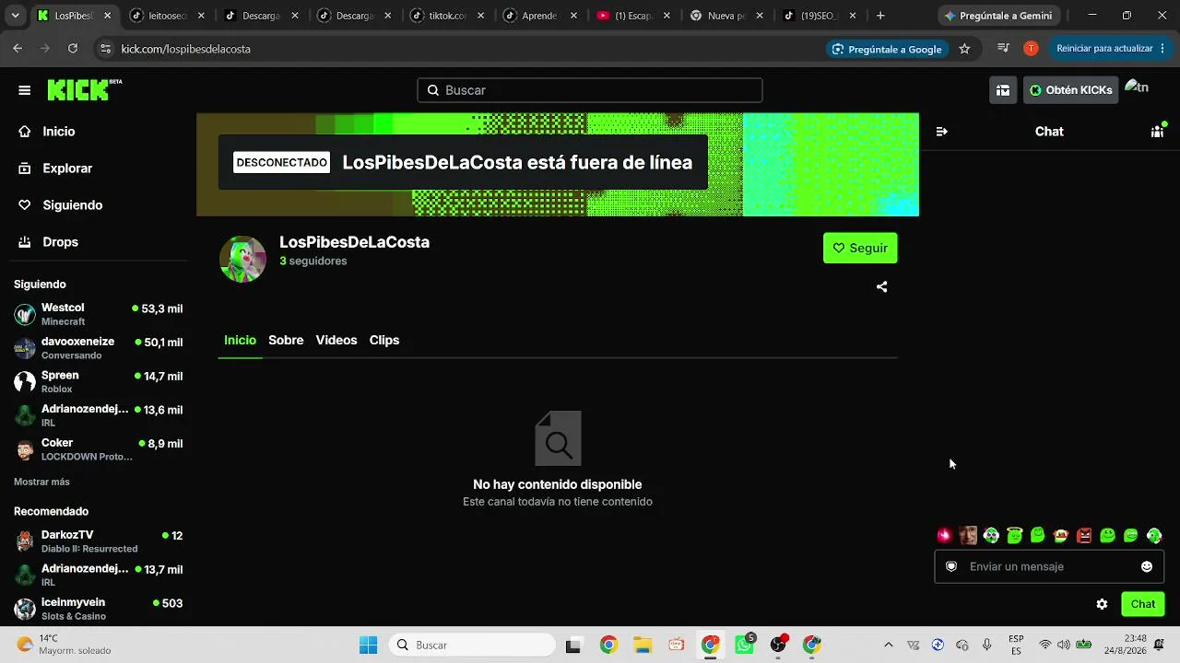Open OBS Studio from the taskbar
The image size is (1180, 663).
click(x=778, y=645)
